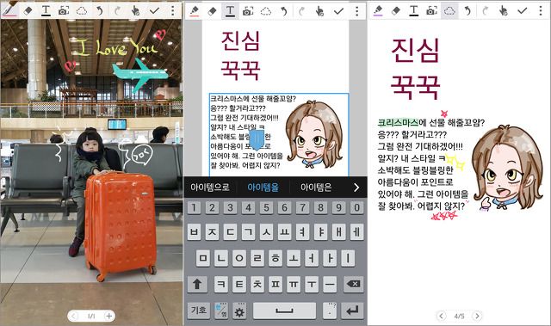Tap the number 5 key
Image resolution: width=551 pixels, height=326 pixels.
pyautogui.click(x=266, y=208)
